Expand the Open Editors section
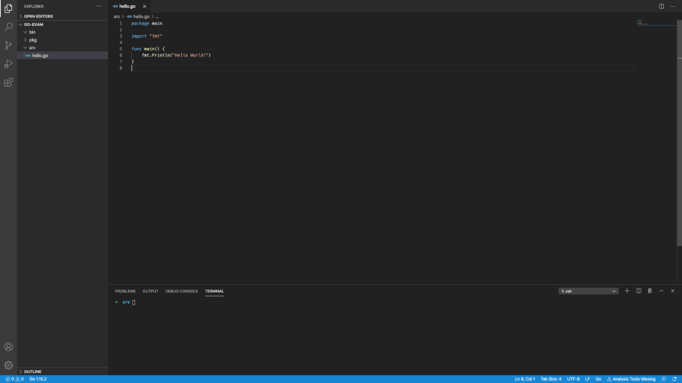Viewport: 682px width, 383px height. click(x=38, y=16)
